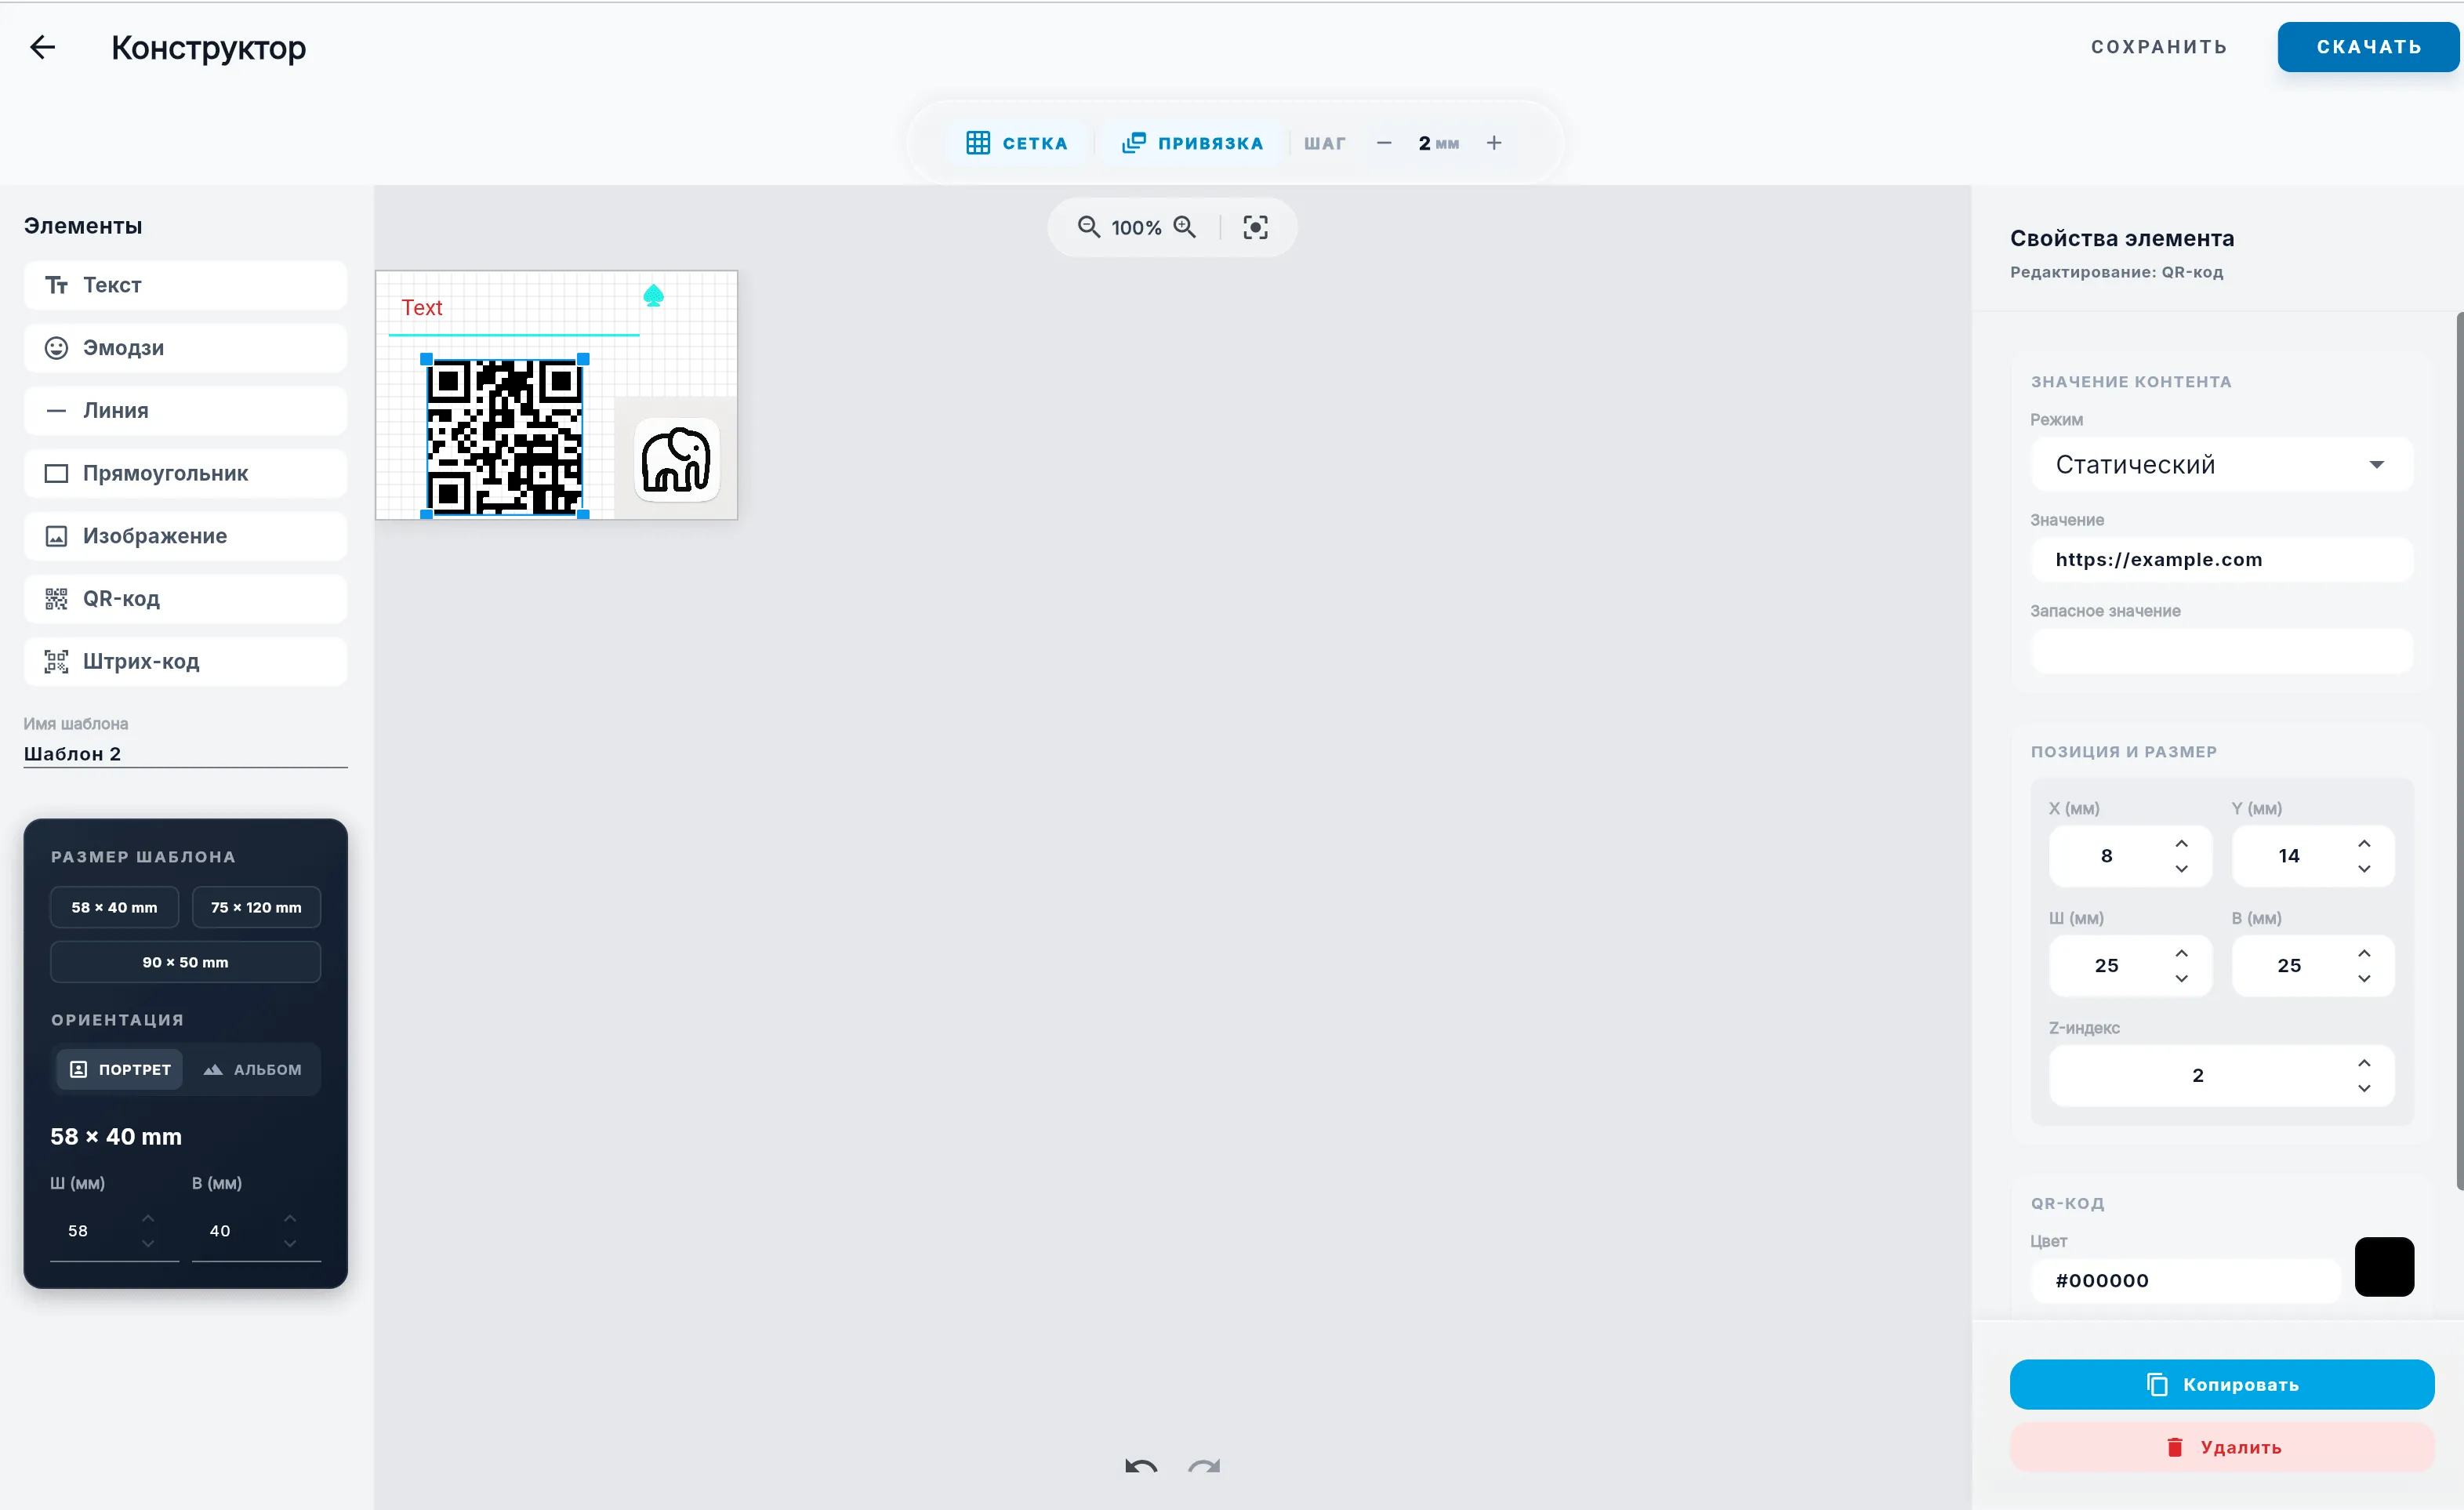
Task: Redo the last action
Action: [x=1204, y=1467]
